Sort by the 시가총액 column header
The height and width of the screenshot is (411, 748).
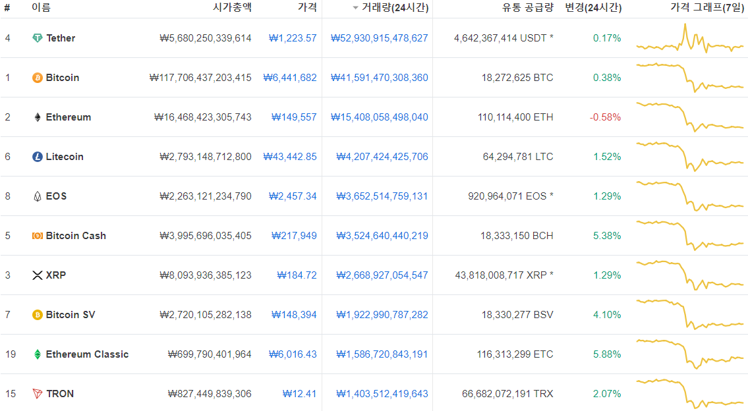[x=232, y=8]
